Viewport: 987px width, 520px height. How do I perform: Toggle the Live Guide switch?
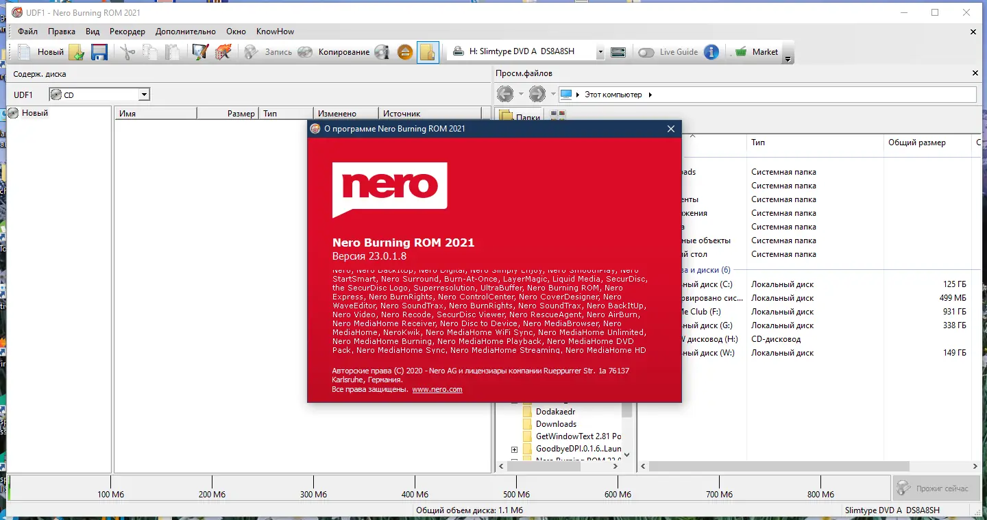click(x=645, y=51)
